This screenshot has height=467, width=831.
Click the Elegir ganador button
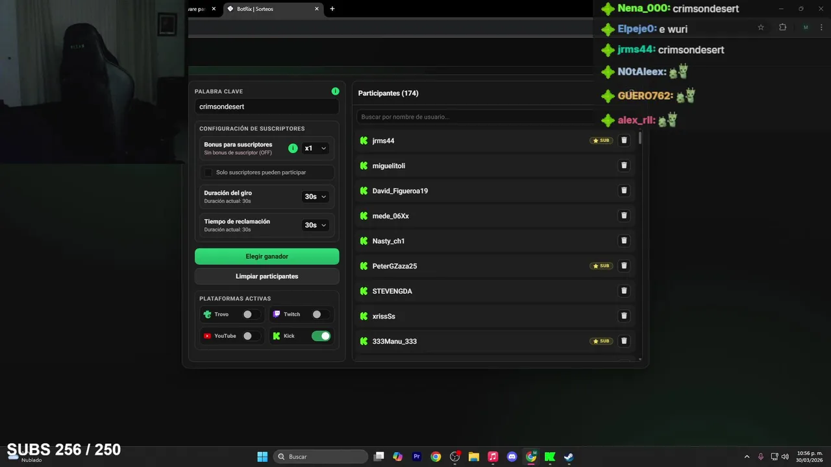click(267, 256)
